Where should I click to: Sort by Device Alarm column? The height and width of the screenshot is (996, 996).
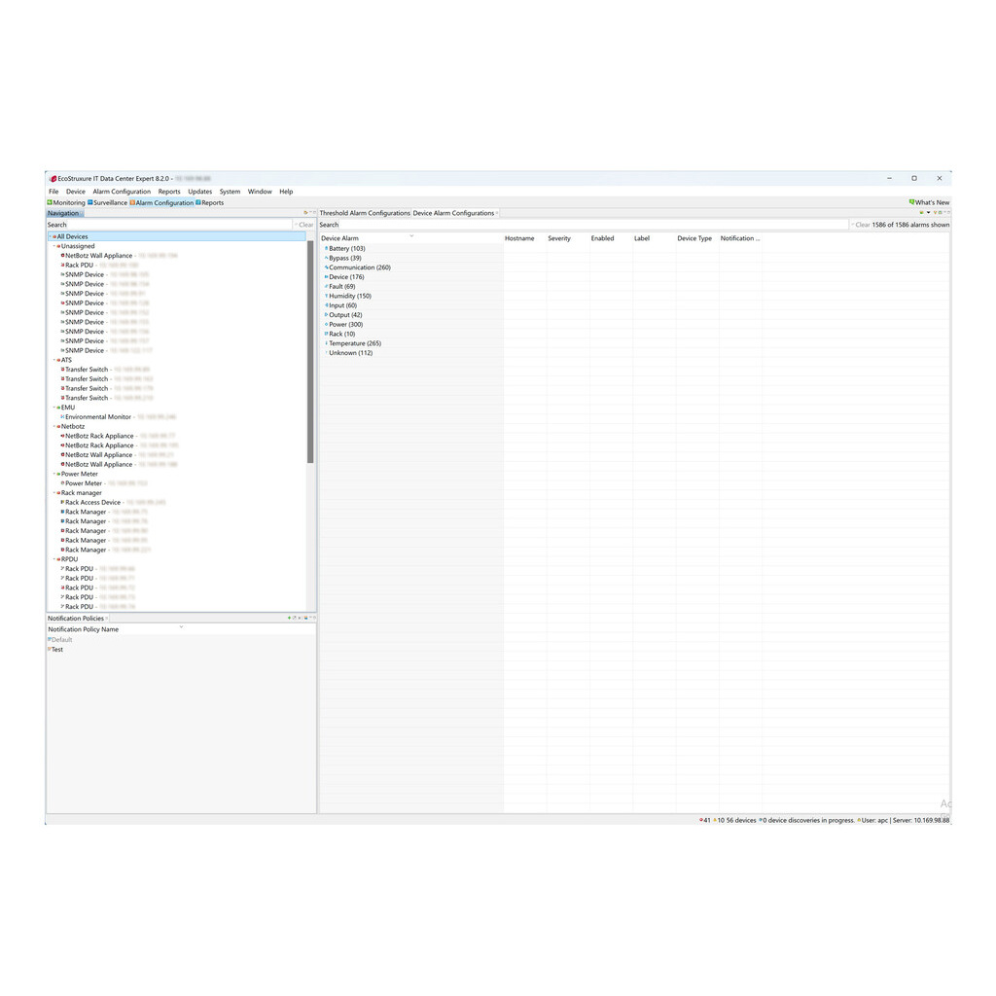[x=410, y=238]
